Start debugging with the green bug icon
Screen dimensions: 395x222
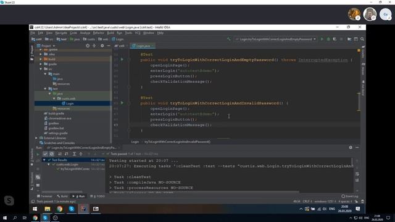328,39
